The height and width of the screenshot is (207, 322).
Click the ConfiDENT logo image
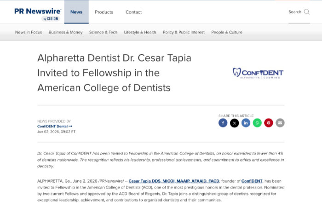pos(258,73)
